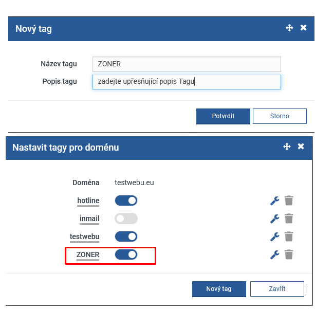Screen dimensions: 315x310
Task: Delete ZONER tag with trash icon
Action: (x=289, y=254)
